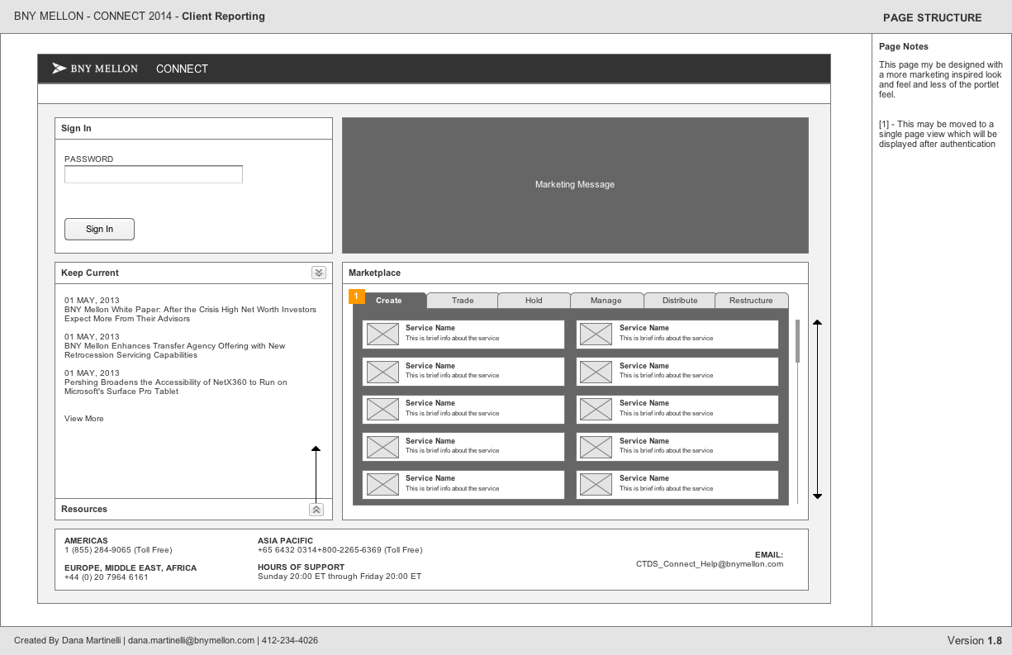Screen dimensions: 1012x655
Task: Click the CTDS_Connect_Help email address
Action: 710,564
